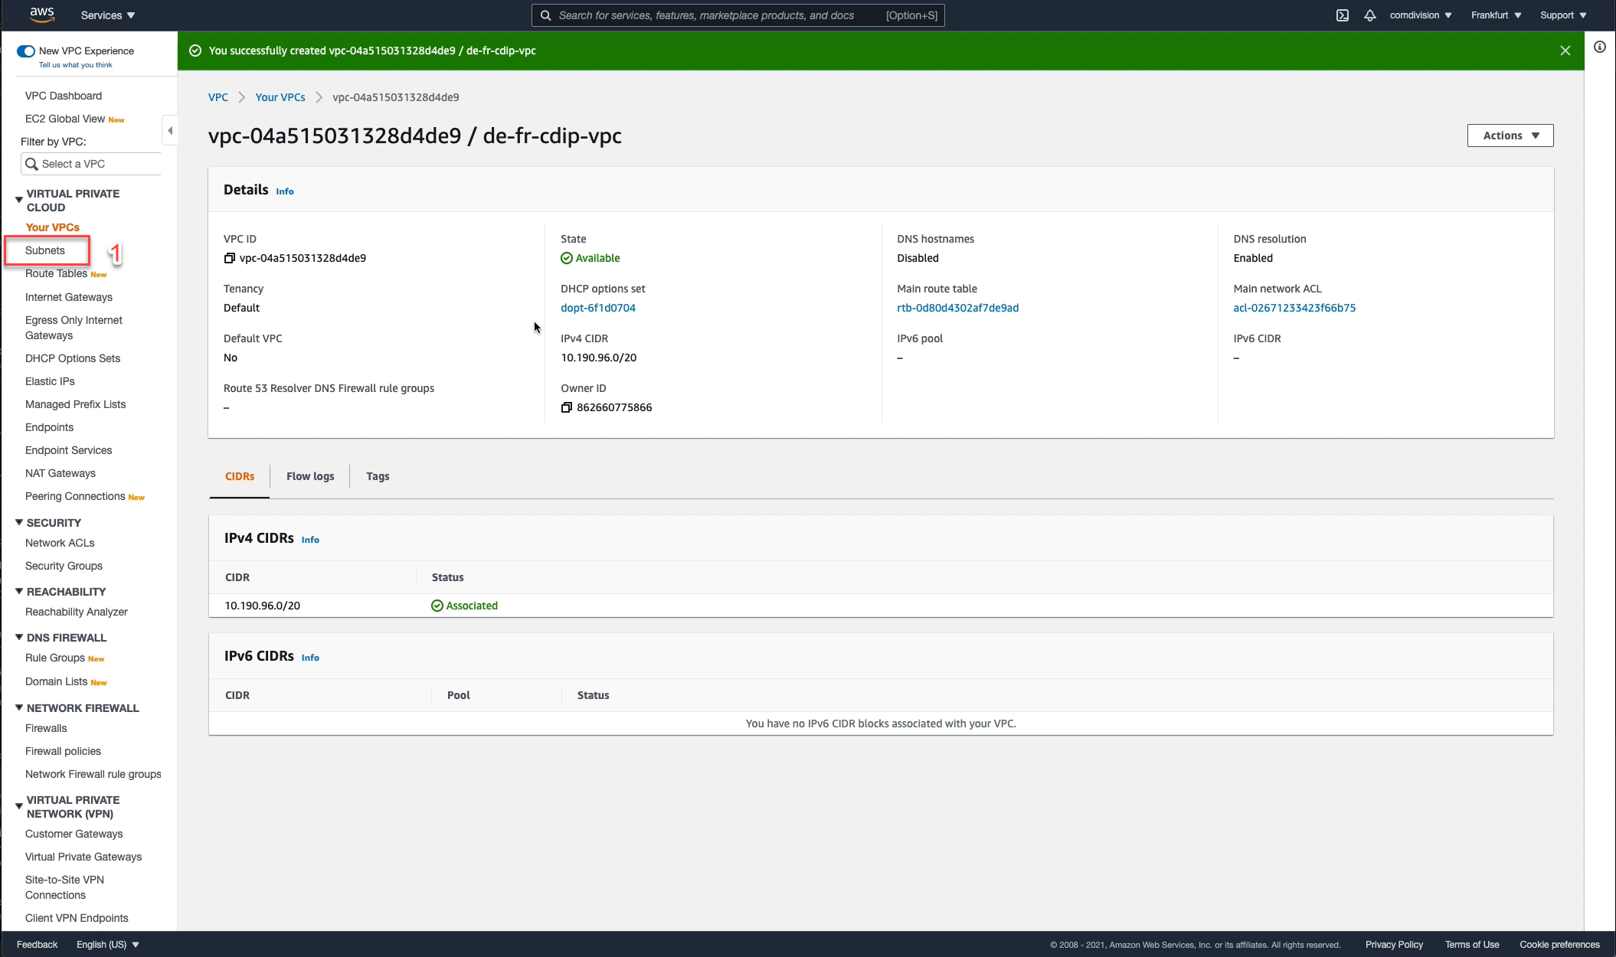Open DHCP options set dopt-6f1d0704 link
Screen dimensions: 1616x957
tap(598, 308)
